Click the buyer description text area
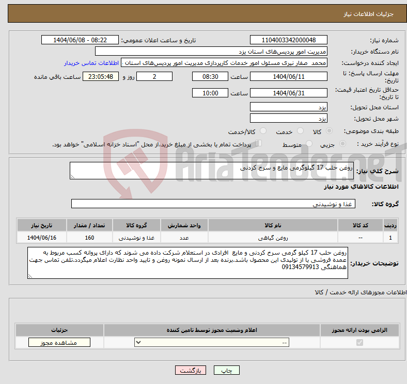Image resolution: width=407 pixels, height=384 pixels. click(x=187, y=263)
